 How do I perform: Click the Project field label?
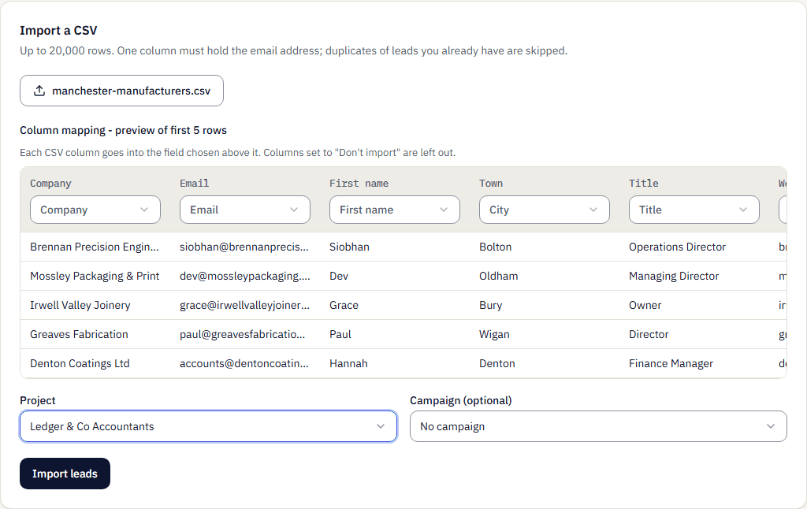click(38, 400)
